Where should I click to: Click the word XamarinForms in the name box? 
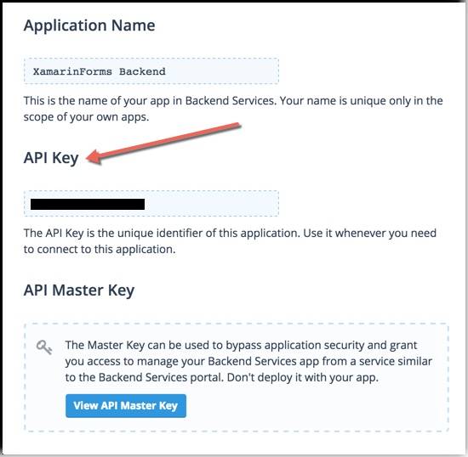click(72, 71)
